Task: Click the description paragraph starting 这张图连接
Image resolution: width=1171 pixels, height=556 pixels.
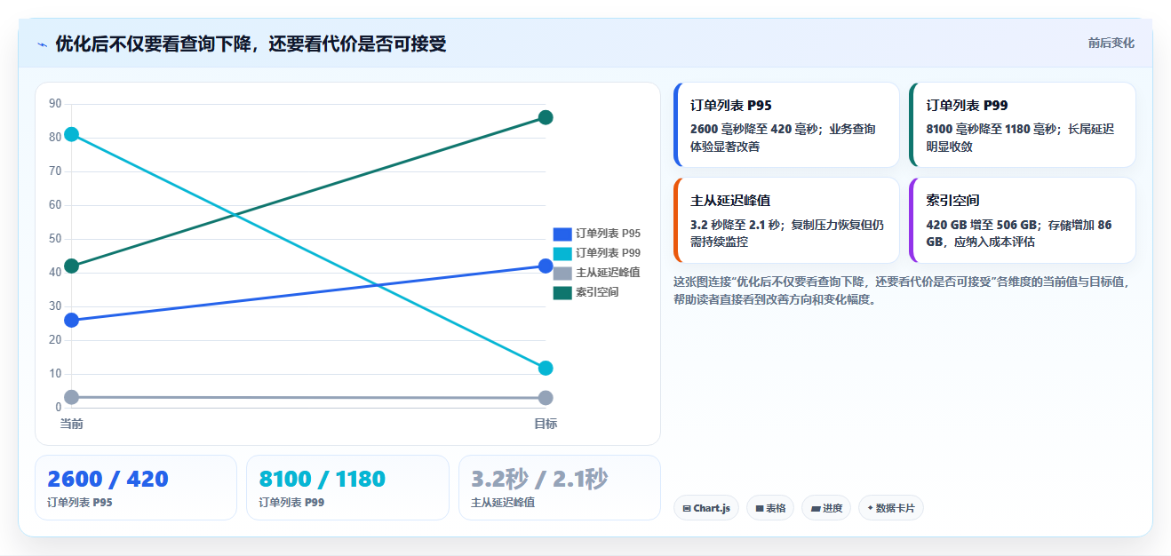Action: point(902,290)
